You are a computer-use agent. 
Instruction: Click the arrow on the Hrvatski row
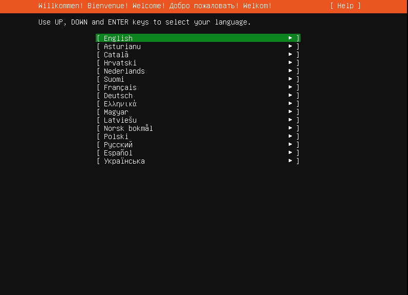point(290,63)
